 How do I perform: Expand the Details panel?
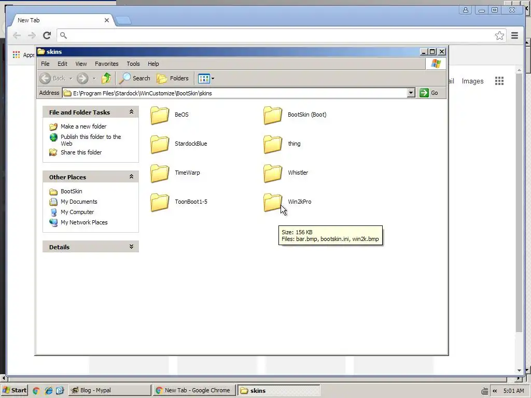click(x=131, y=247)
